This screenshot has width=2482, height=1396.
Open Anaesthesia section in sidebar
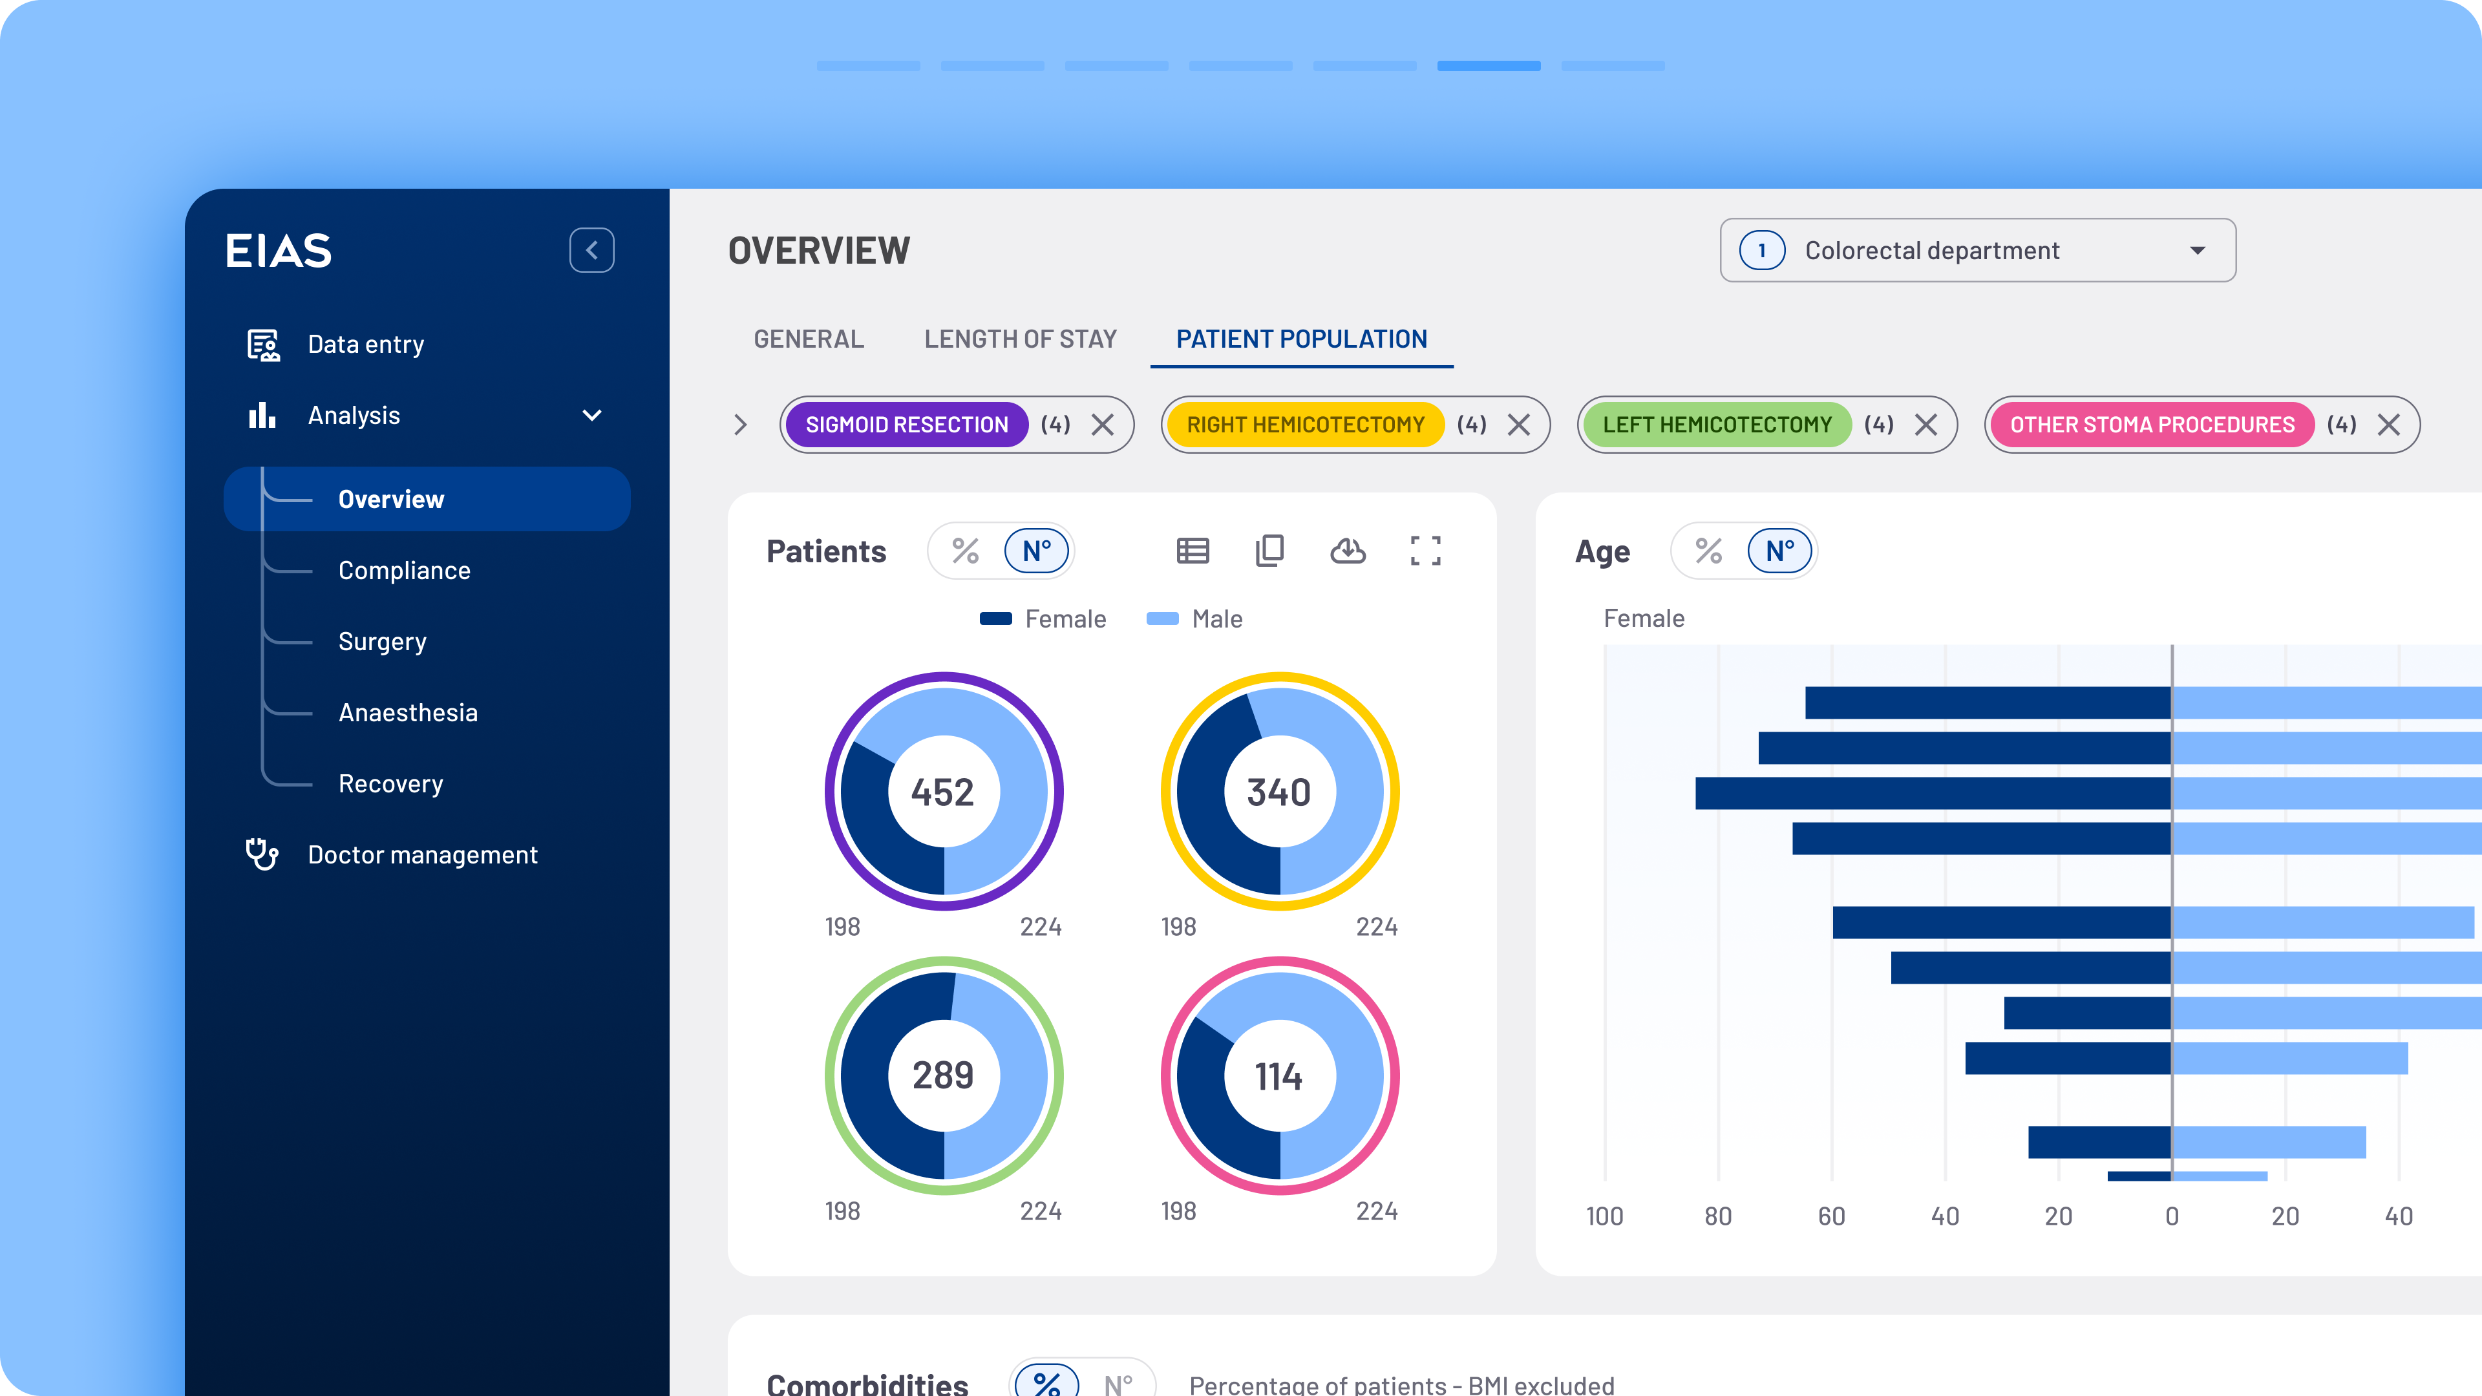408,713
